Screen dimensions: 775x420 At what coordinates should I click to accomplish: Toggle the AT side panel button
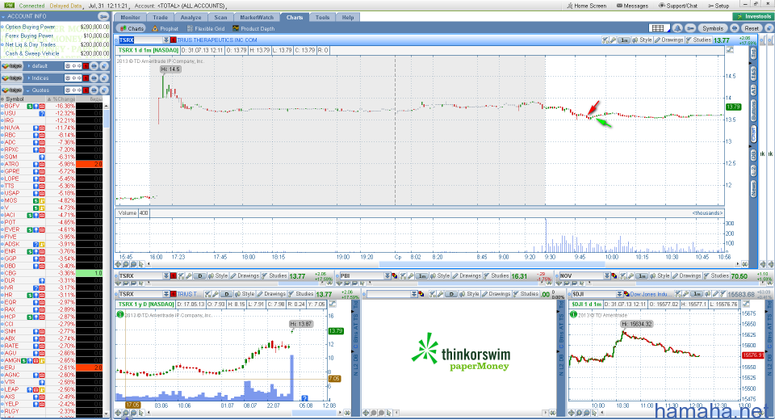(754, 90)
